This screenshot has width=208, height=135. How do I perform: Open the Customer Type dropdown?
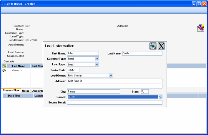[x=97, y=59]
